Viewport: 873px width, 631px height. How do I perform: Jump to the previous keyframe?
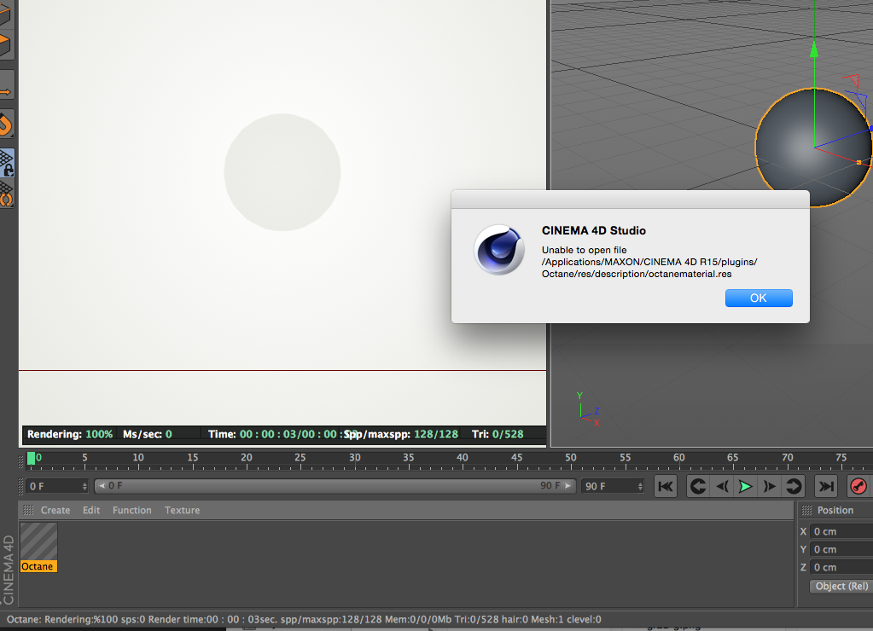tap(697, 486)
